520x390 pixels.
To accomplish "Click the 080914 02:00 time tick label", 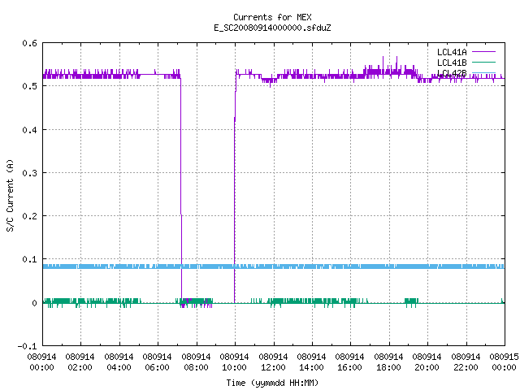I will pos(80,362).
